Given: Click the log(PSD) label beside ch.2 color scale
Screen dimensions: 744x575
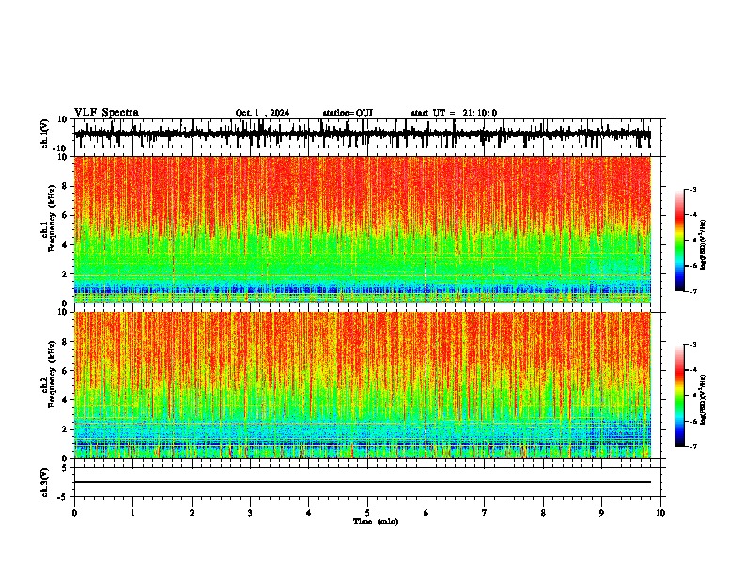Looking at the screenshot, I should click(704, 400).
